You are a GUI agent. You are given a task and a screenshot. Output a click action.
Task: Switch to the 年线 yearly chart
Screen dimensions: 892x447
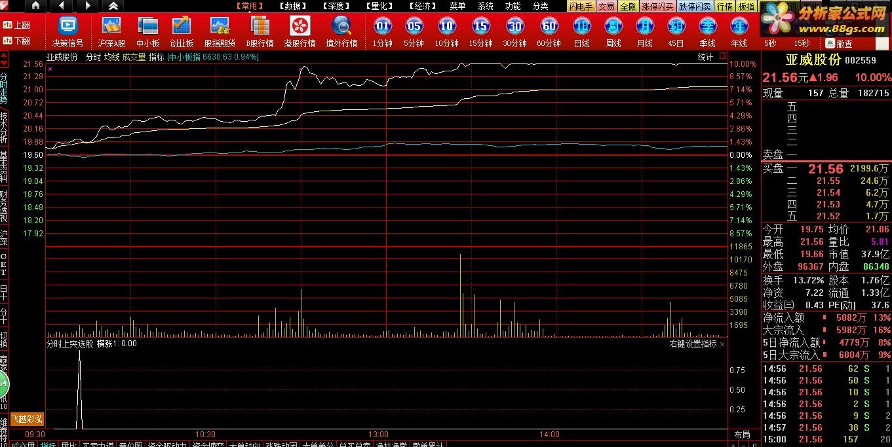pos(739,31)
